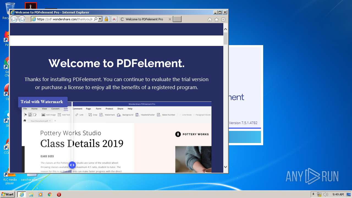Show hidden system tray icons

click(x=313, y=194)
